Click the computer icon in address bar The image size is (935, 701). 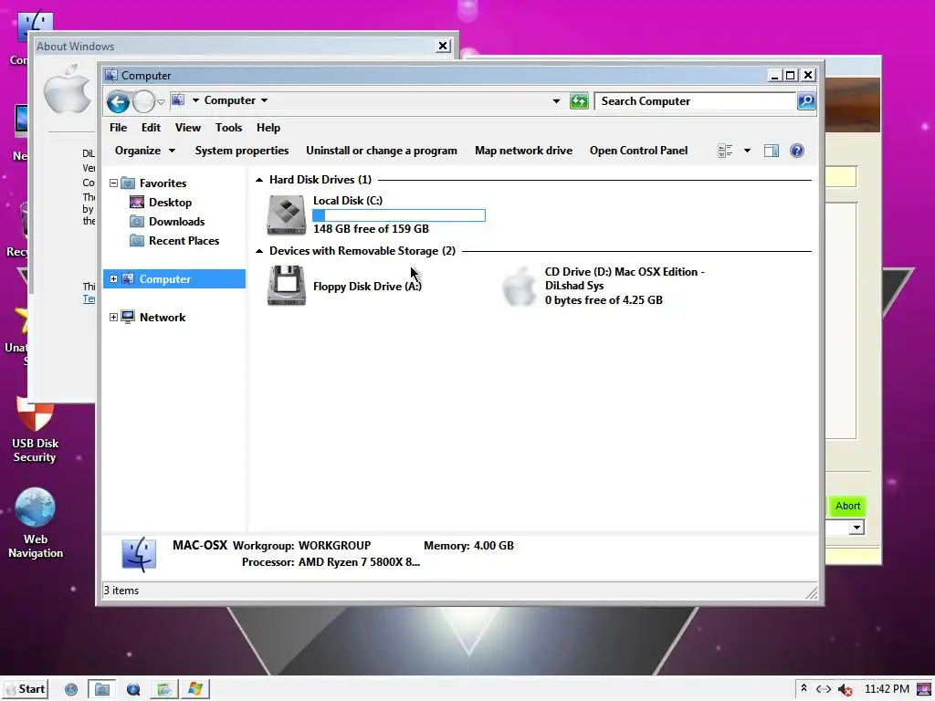(178, 100)
